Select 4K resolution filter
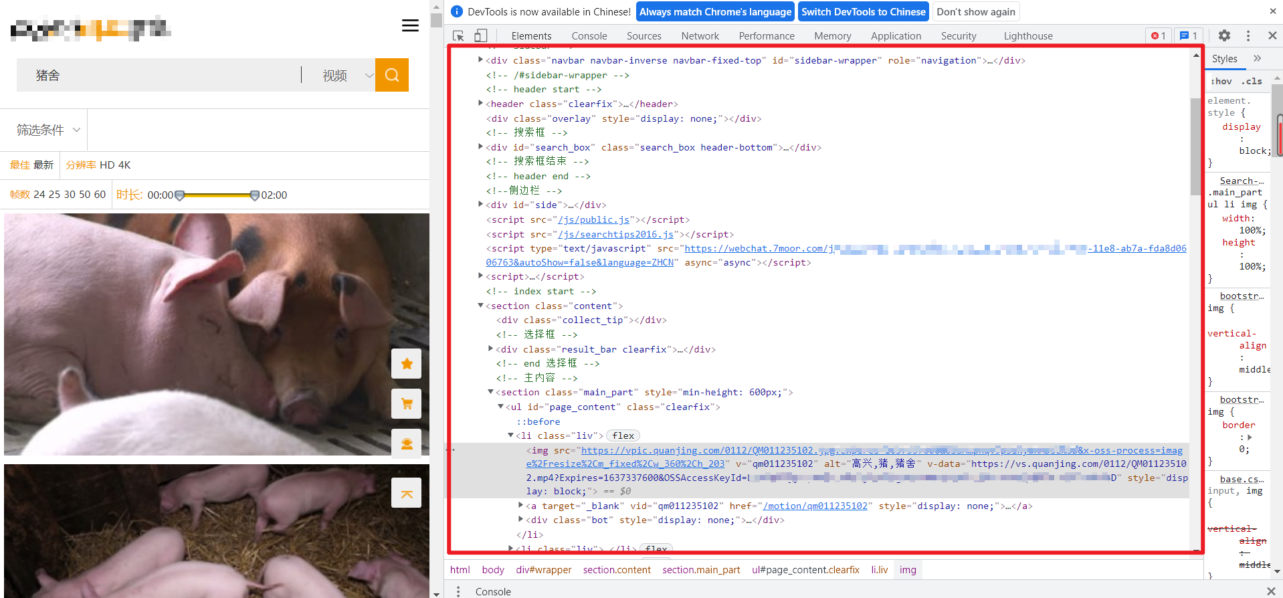 pos(124,165)
